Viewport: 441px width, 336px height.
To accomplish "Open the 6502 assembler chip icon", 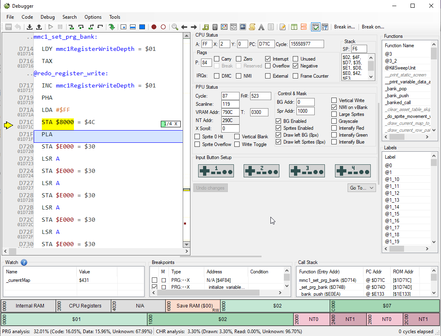I will (215, 27).
